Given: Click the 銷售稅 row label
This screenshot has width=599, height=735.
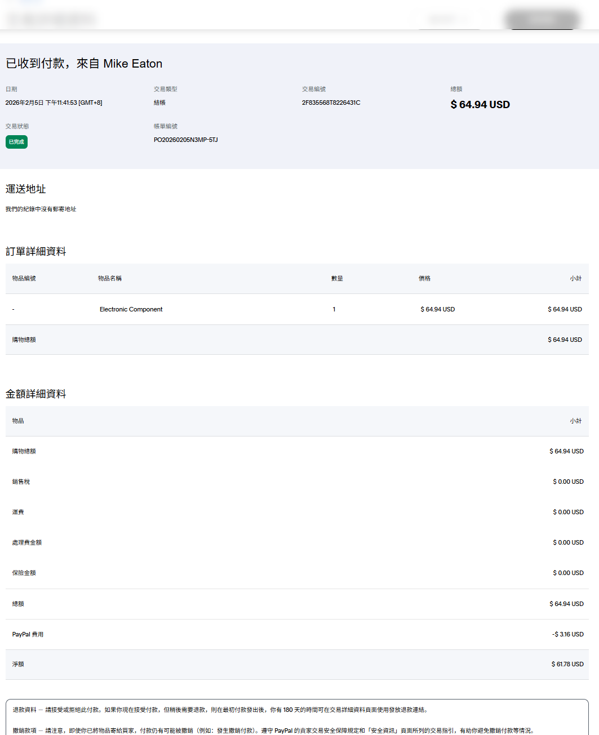Looking at the screenshot, I should click(x=21, y=482).
